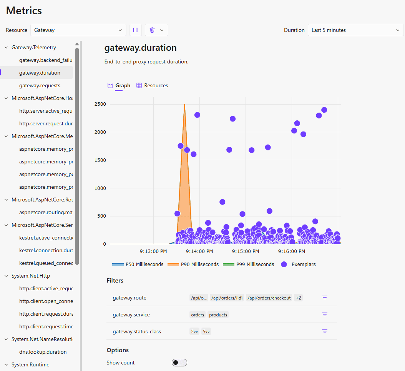Select gateway.requests metric in tree
Screen dimensions: 405x371
click(x=40, y=85)
